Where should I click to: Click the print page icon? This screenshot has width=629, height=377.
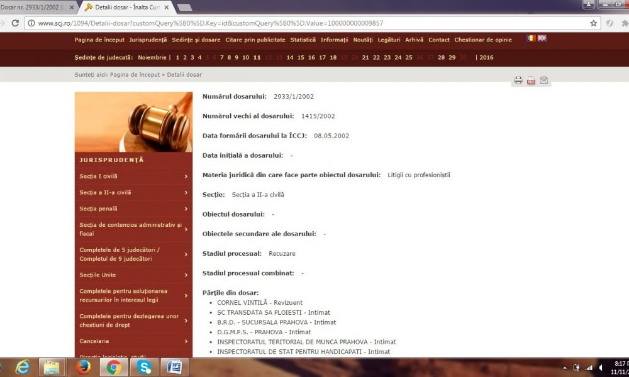(518, 80)
